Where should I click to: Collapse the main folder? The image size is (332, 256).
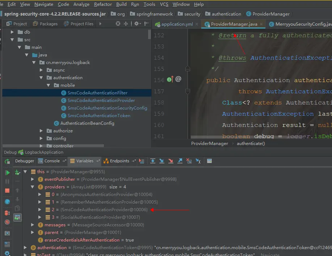point(20,47)
